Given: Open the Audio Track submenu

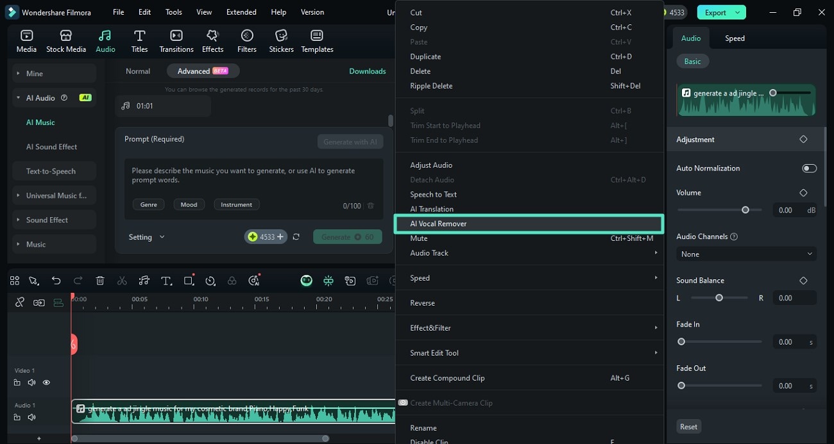Looking at the screenshot, I should [529, 253].
